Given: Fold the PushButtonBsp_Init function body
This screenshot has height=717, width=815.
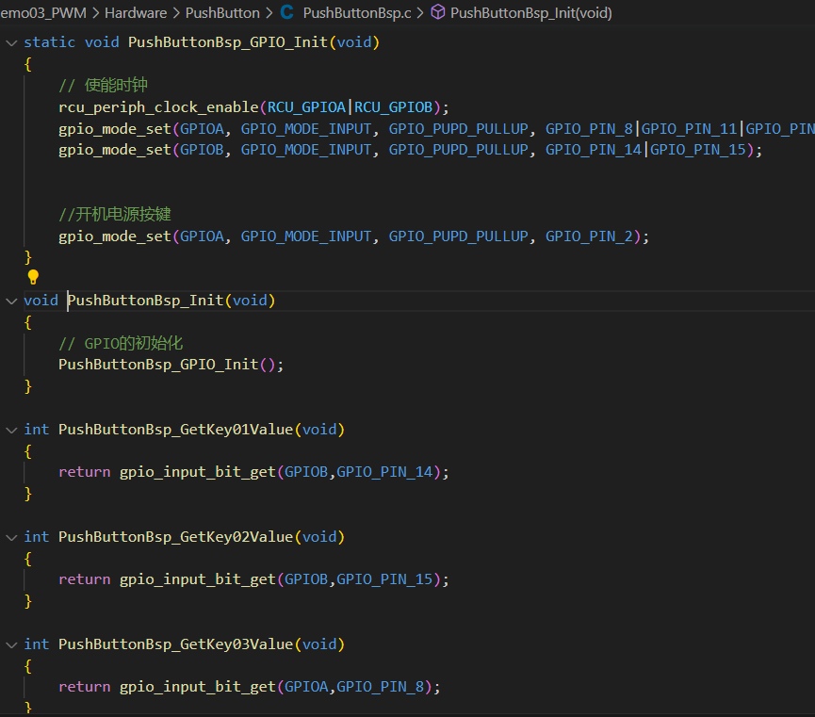Looking at the screenshot, I should tap(11, 301).
